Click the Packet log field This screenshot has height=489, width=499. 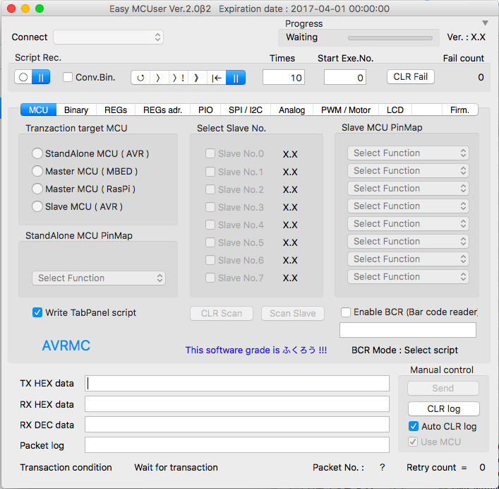pos(237,444)
